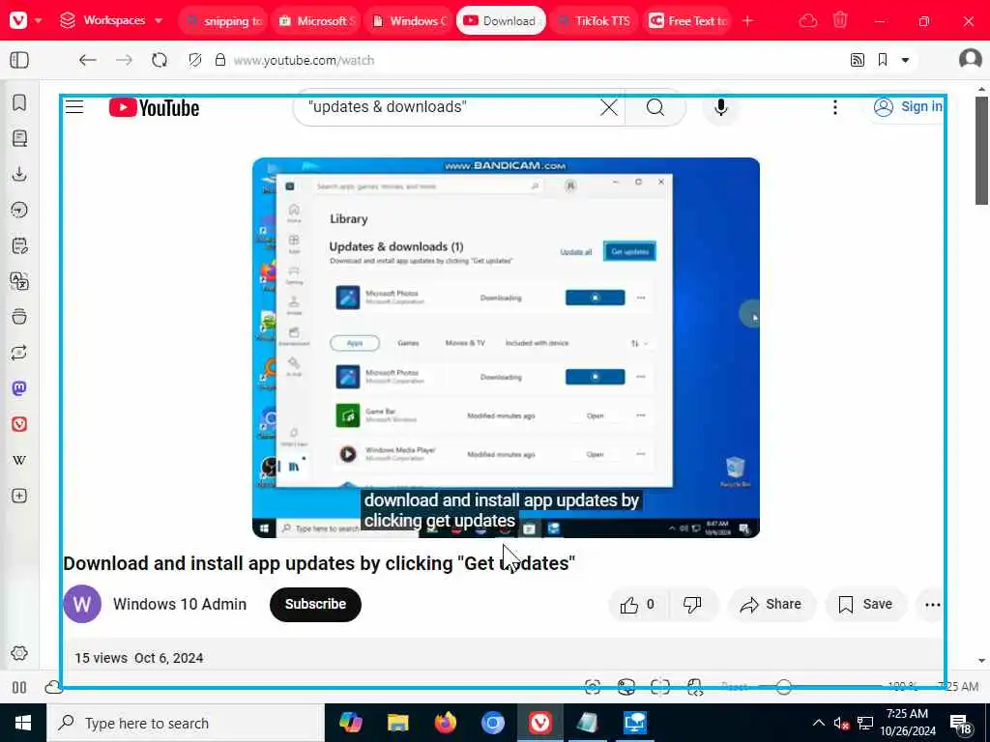Click the sync cloud status icon
990x742 pixels.
tap(54, 687)
